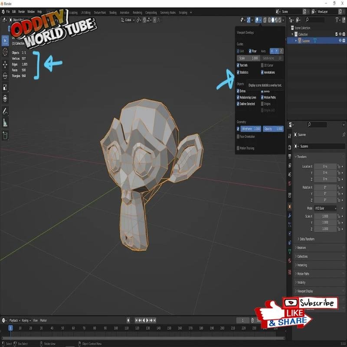Jump to the timeline end frame
This screenshot has width=347, height=347.
pyautogui.click(x=154, y=320)
